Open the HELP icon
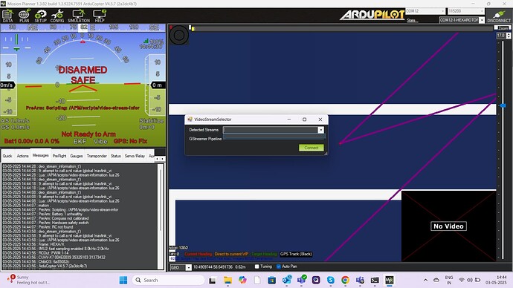513x288 pixels. click(100, 16)
